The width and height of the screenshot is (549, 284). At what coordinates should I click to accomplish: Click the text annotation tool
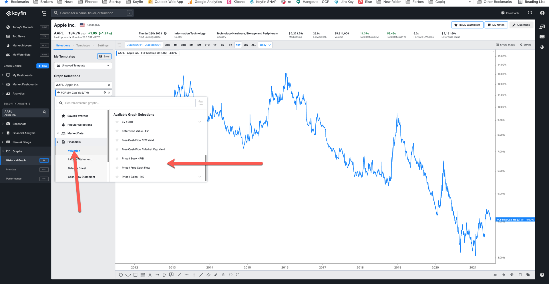coord(150,275)
